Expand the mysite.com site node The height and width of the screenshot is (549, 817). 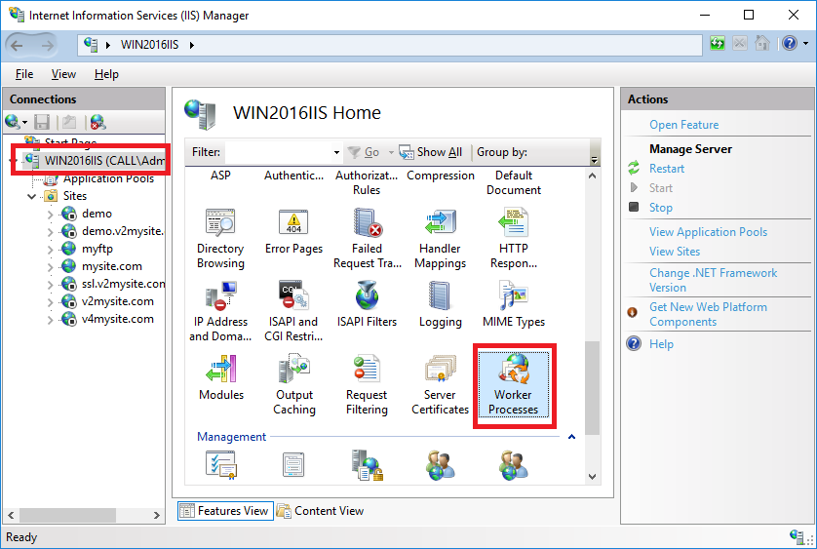point(51,267)
